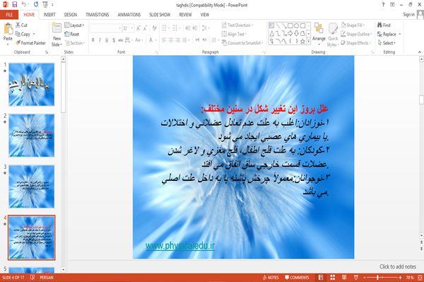Screen dimensions: 424x282
Task: Click the slide panel scrollbar down arrow
Action: coord(64,269)
